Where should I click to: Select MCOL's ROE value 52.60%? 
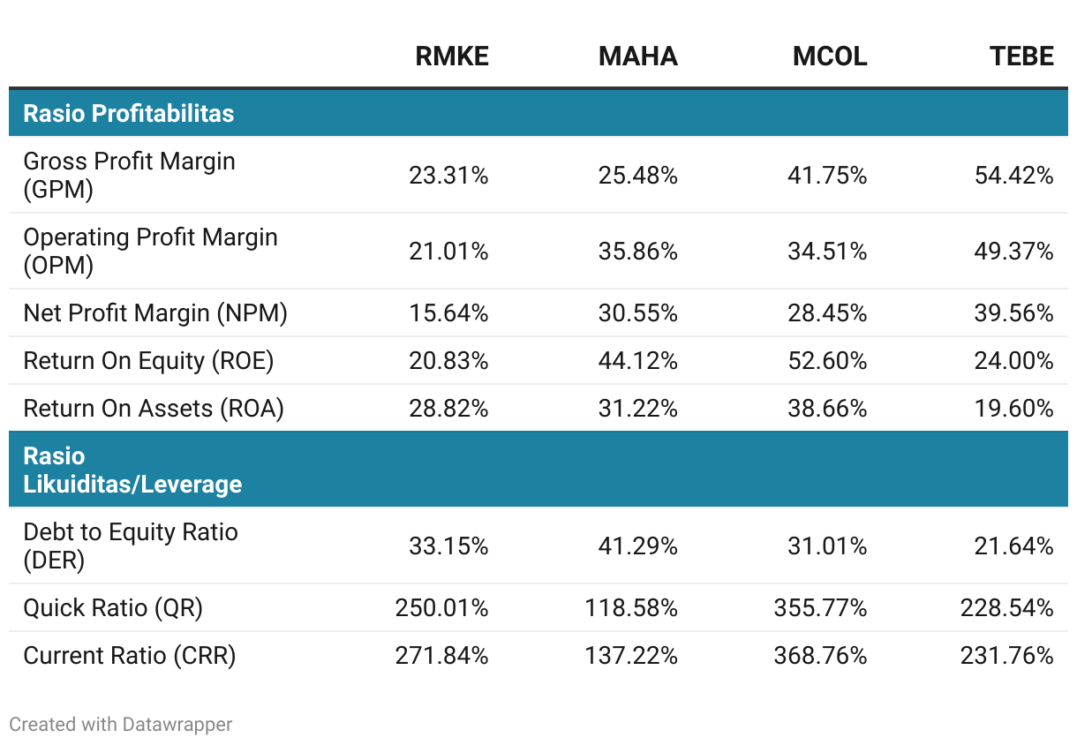[x=827, y=360]
